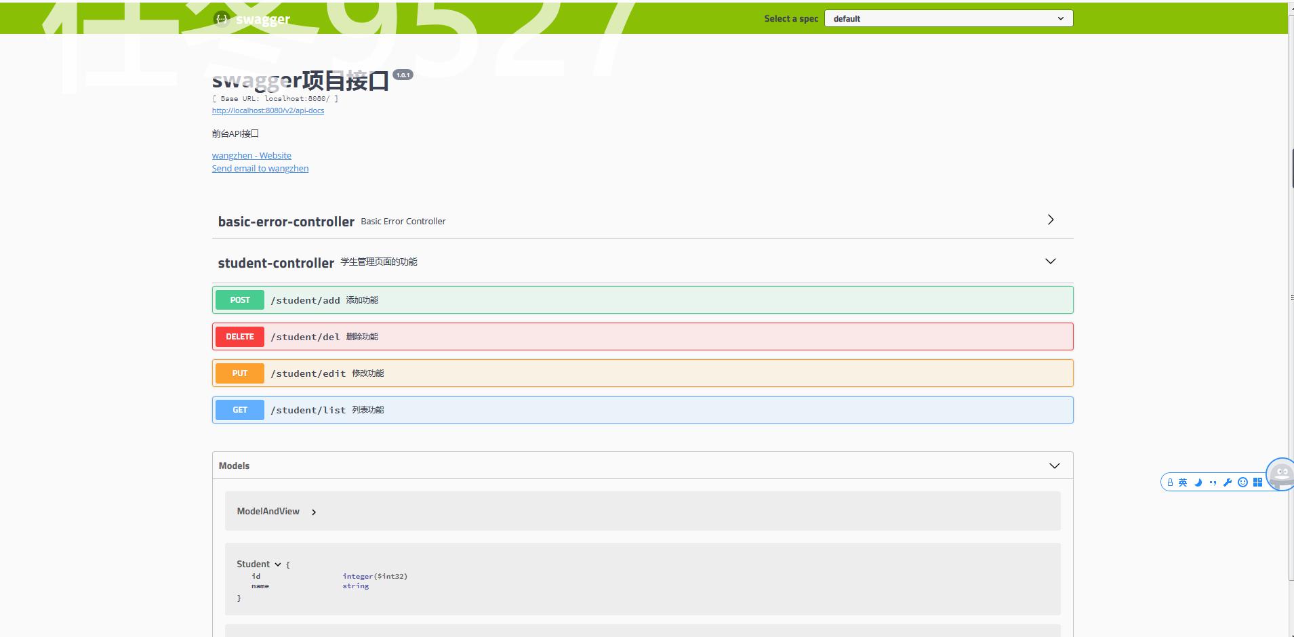Click the student-controller heading
This screenshot has width=1294, height=637.
pyautogui.click(x=276, y=263)
